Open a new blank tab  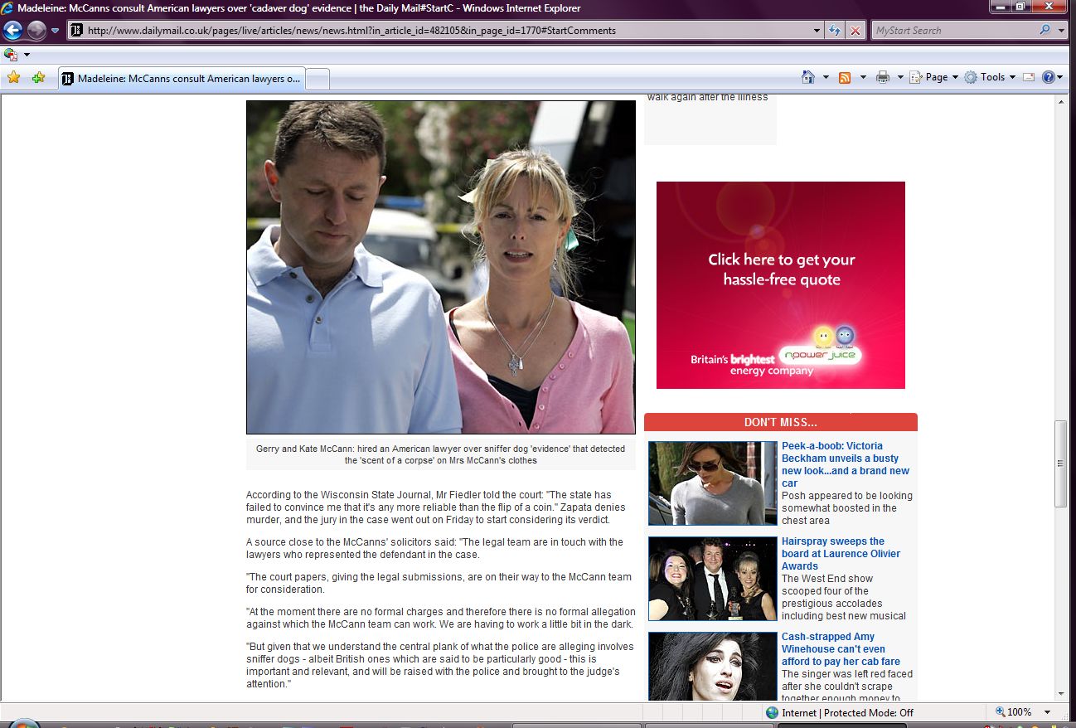318,79
